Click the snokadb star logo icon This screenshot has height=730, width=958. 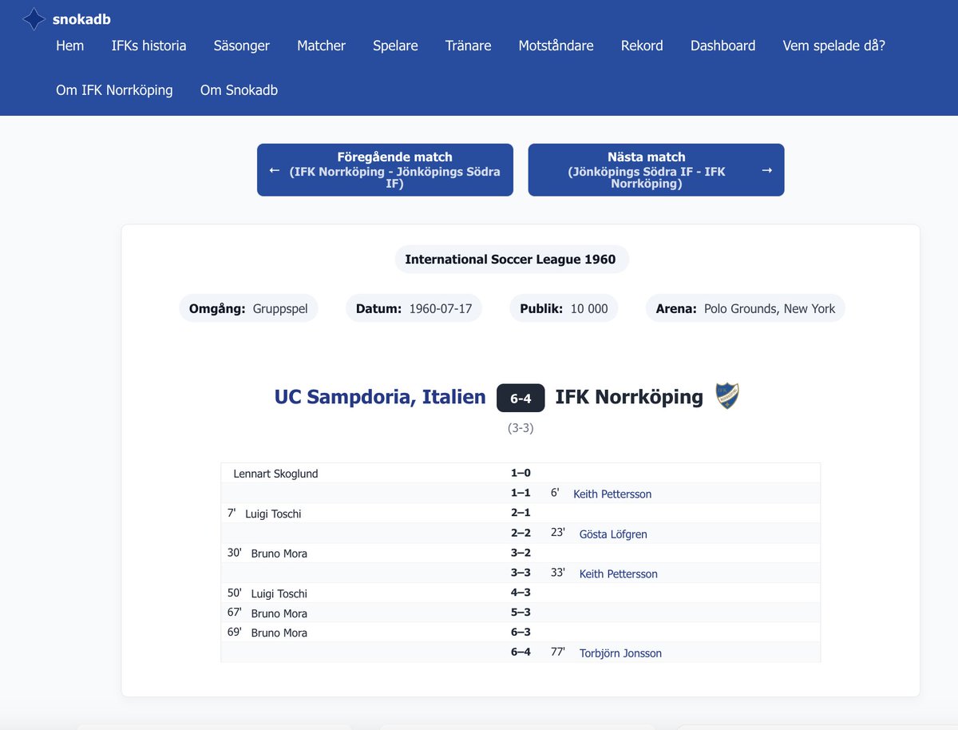coord(34,19)
